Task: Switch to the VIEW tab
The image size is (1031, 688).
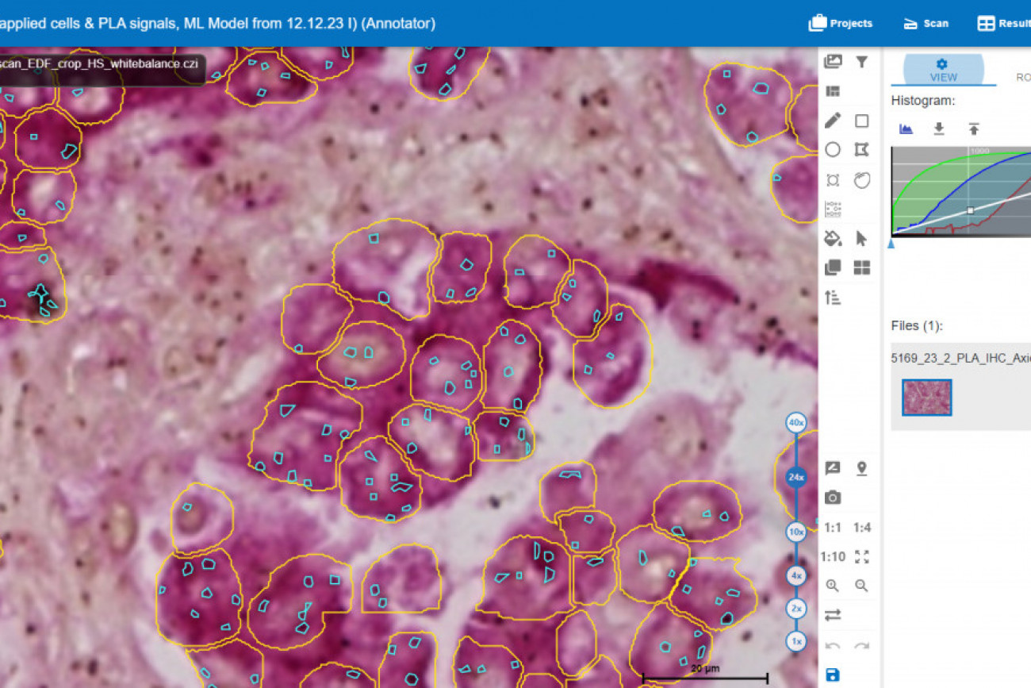Action: [942, 70]
